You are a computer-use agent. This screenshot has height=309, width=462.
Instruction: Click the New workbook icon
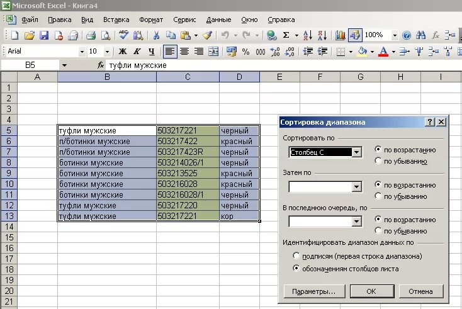coord(14,35)
